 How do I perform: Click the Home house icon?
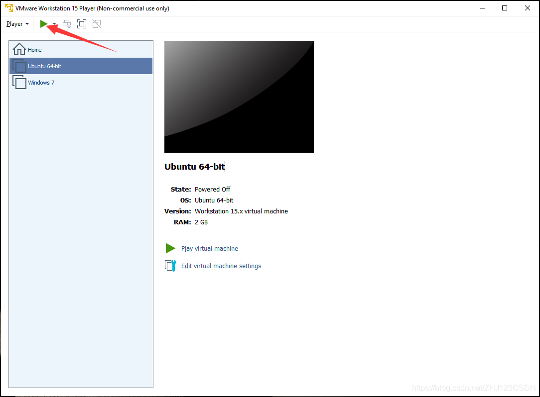[x=19, y=49]
